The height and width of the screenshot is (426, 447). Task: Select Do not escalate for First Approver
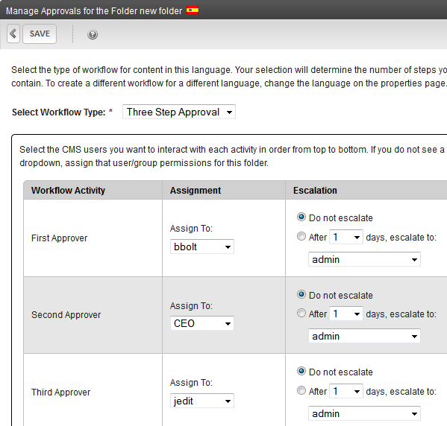pyautogui.click(x=301, y=217)
